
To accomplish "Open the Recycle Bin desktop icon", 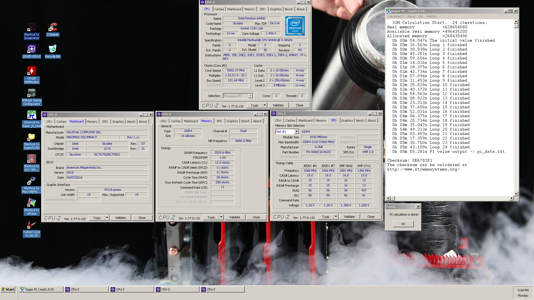I will point(53,51).
